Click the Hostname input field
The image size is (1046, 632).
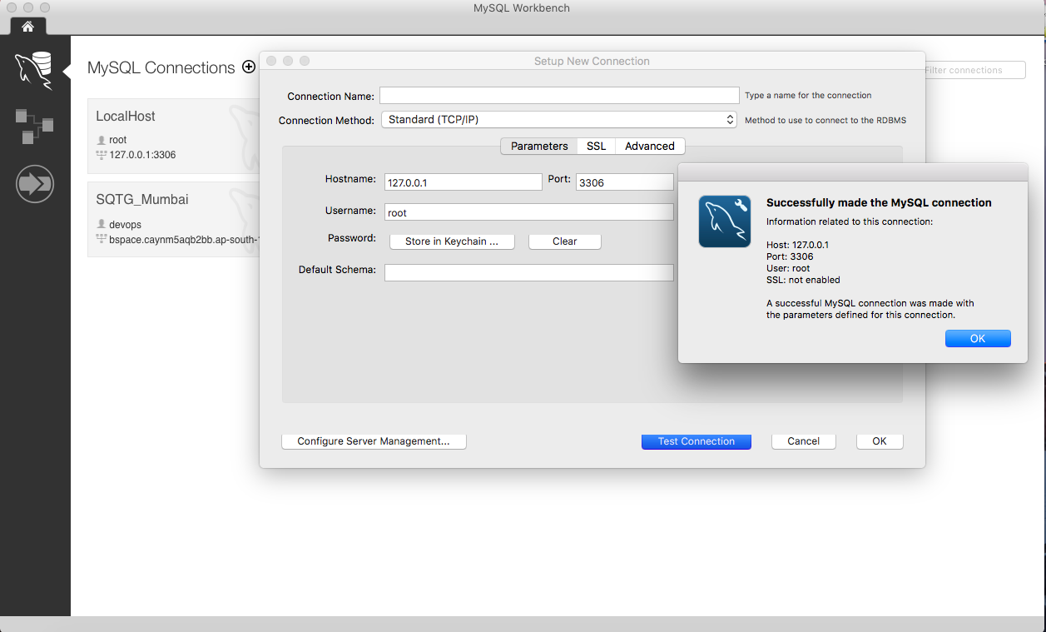464,182
